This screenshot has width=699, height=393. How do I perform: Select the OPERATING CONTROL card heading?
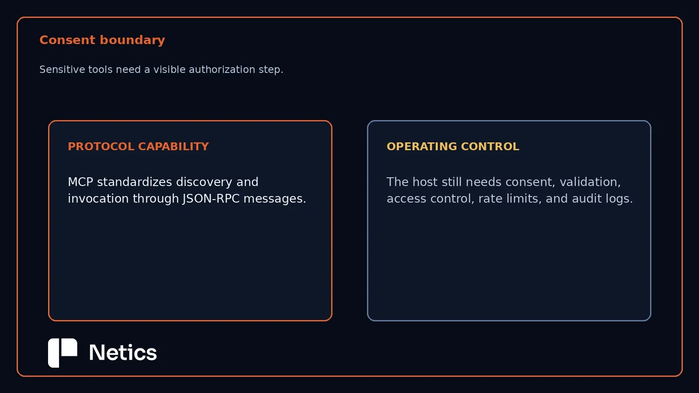(453, 146)
